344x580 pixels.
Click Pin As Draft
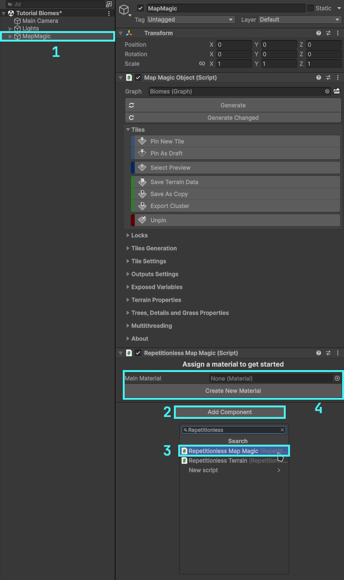click(236, 153)
